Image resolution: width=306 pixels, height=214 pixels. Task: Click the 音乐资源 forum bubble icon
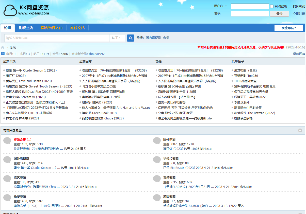tap(157, 179)
